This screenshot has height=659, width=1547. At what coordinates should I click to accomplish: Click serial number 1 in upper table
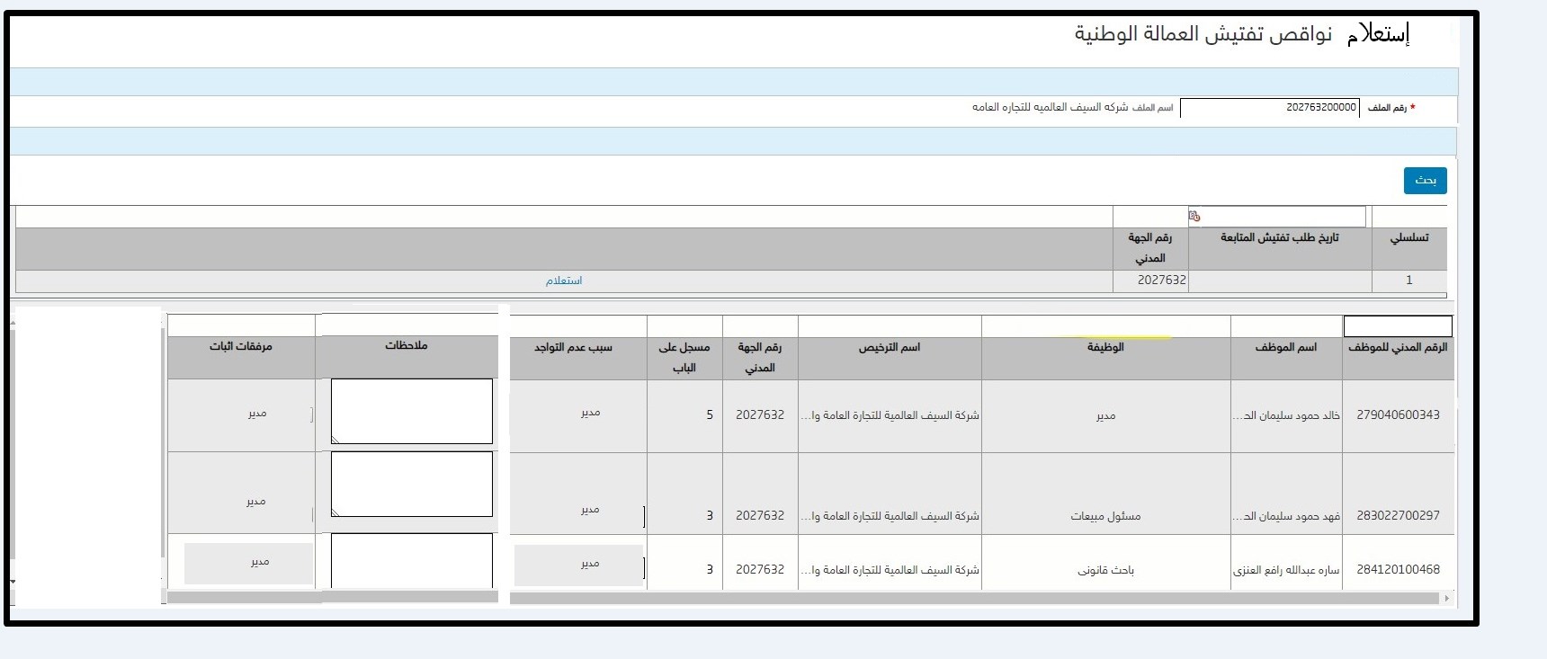(x=1408, y=281)
